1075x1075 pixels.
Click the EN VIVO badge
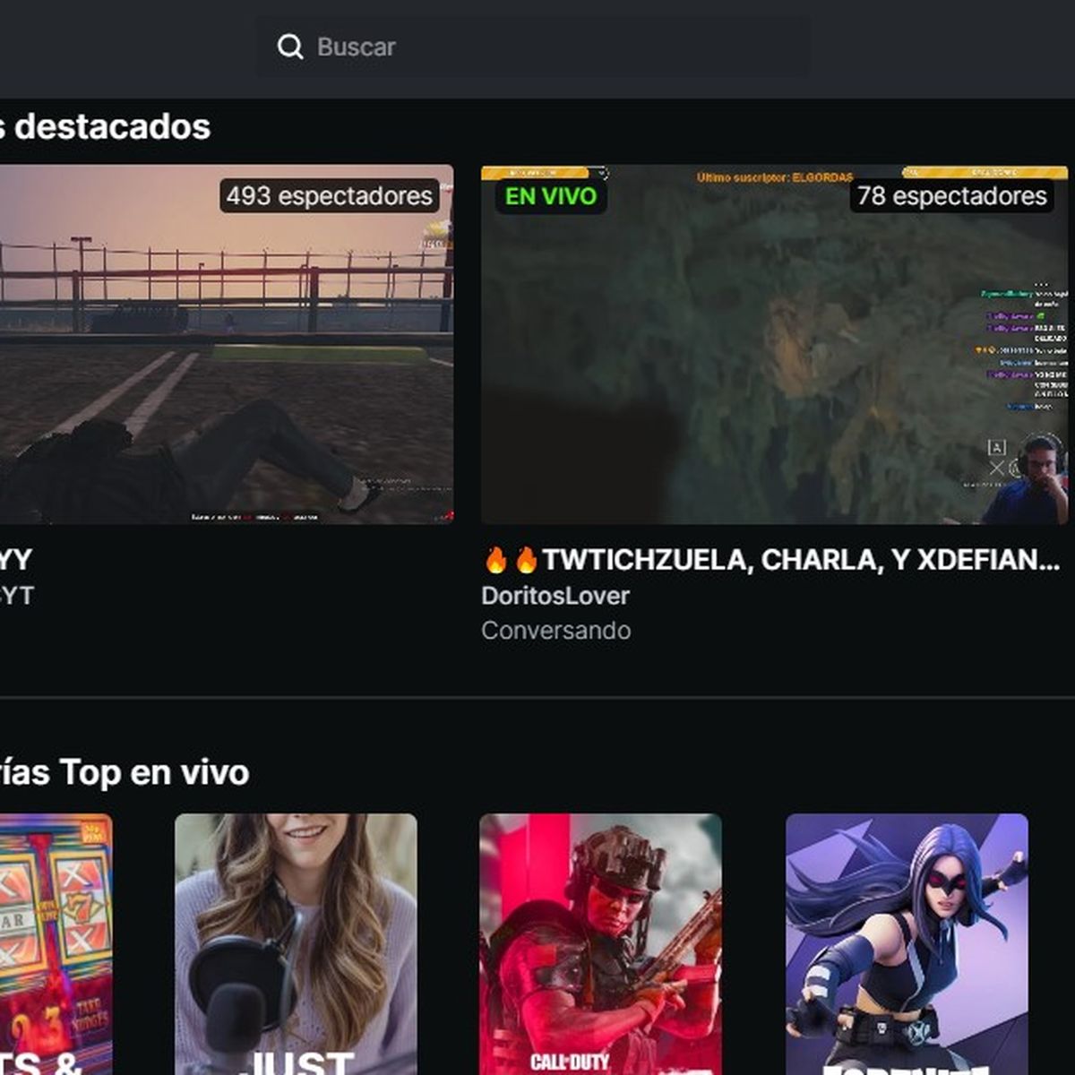tap(551, 195)
